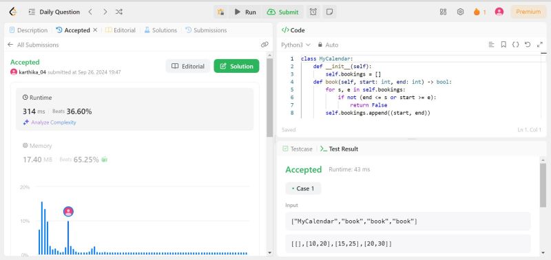The height and width of the screenshot is (260, 551).
Task: Open the settings gear icon
Action: [460, 12]
